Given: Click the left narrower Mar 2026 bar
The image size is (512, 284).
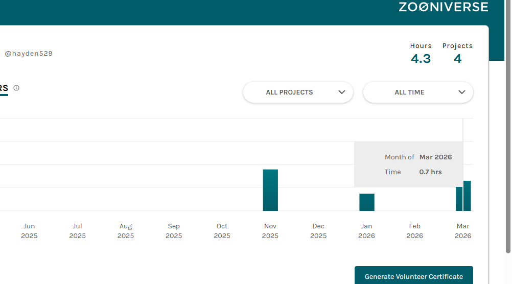Looking at the screenshot, I should [x=459, y=199].
